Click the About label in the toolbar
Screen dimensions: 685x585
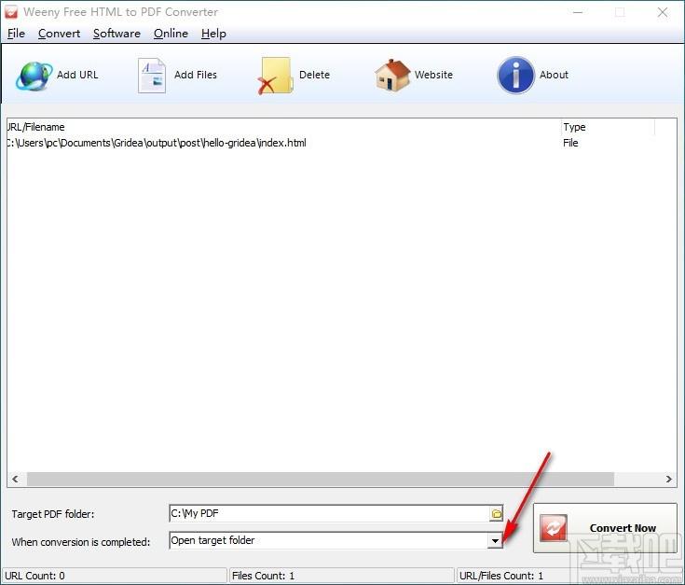(554, 75)
